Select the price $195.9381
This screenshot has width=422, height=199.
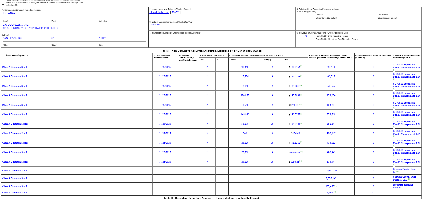click(x=294, y=124)
